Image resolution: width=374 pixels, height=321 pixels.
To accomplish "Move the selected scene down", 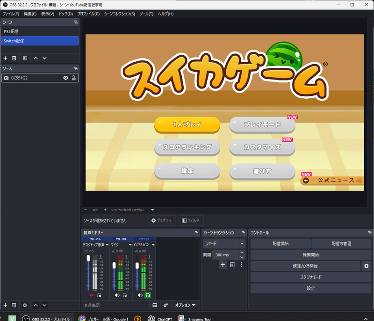I will (44, 58).
